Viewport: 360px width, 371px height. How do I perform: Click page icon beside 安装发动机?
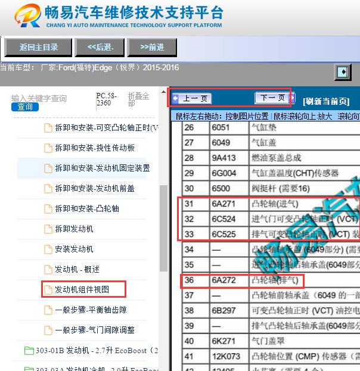(x=48, y=249)
